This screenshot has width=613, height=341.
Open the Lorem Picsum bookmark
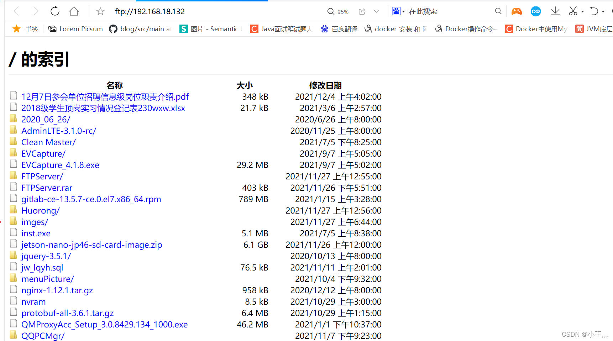75,29
